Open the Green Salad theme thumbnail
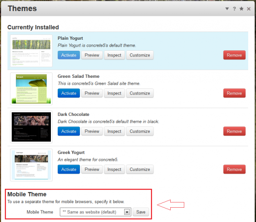The width and height of the screenshot is (256, 222). tap(31, 89)
